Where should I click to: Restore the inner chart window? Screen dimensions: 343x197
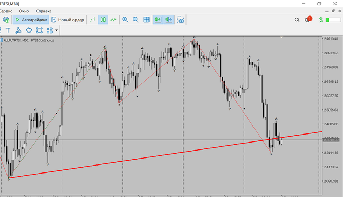pyautogui.click(x=333, y=11)
